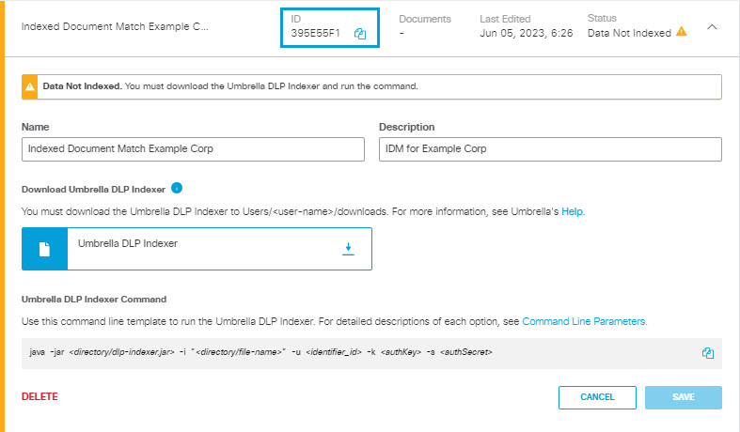Click the Data Not Indexed status text
The width and height of the screenshot is (740, 432).
click(x=629, y=33)
